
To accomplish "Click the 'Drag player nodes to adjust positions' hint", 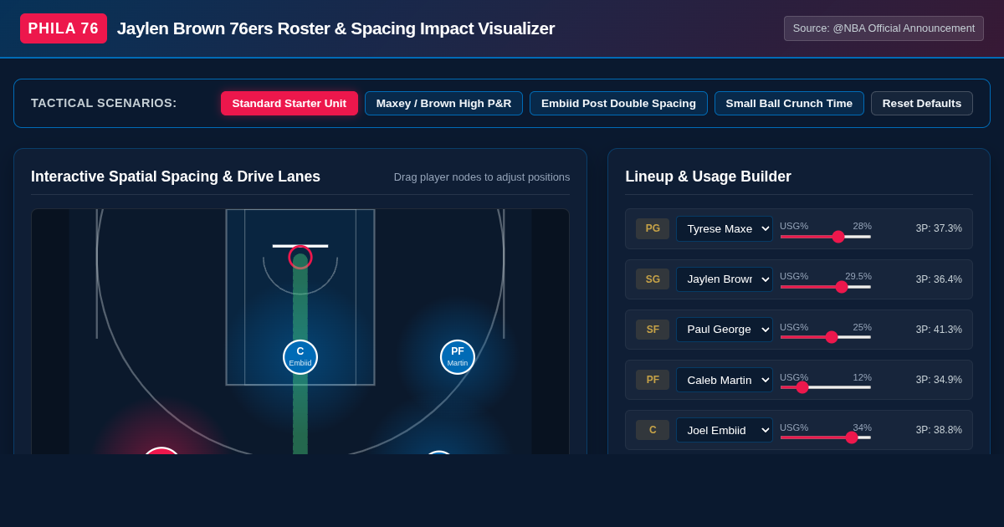I will (x=482, y=177).
